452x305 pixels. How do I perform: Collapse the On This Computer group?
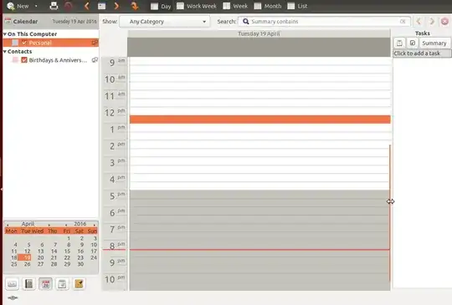tap(5, 34)
